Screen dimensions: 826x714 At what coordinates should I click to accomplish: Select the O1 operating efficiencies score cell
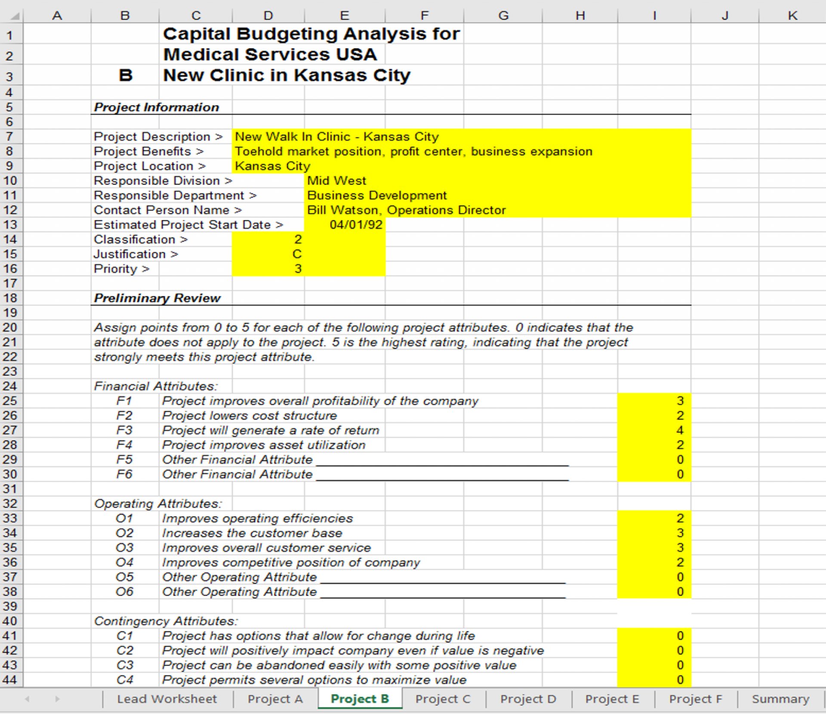pyautogui.click(x=654, y=518)
